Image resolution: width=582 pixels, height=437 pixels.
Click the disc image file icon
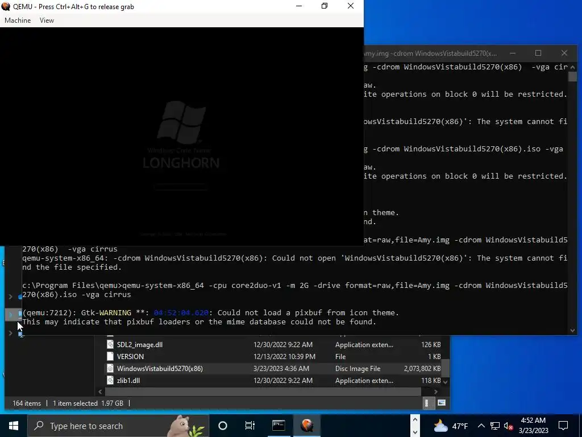pyautogui.click(x=110, y=368)
